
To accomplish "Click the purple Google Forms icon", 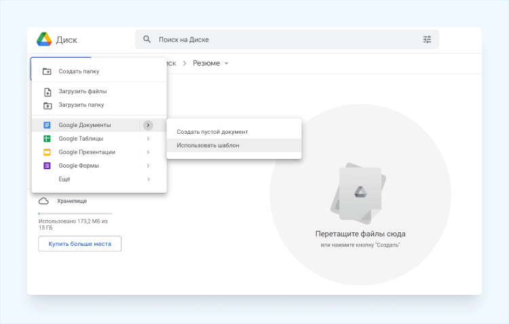I will click(x=47, y=166).
